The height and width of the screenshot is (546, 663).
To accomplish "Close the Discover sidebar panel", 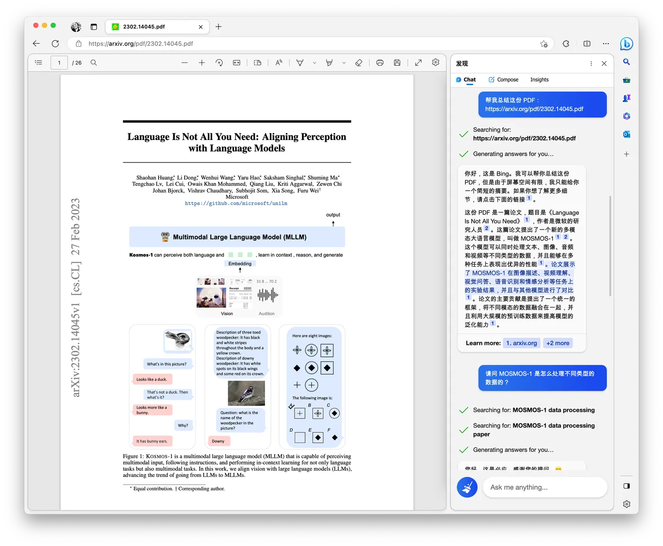I will pos(604,63).
